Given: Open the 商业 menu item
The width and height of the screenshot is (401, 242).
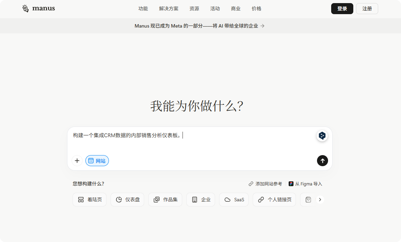Looking at the screenshot, I should click(x=236, y=9).
